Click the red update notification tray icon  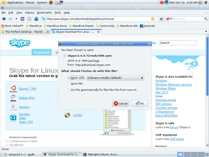(161, 2)
